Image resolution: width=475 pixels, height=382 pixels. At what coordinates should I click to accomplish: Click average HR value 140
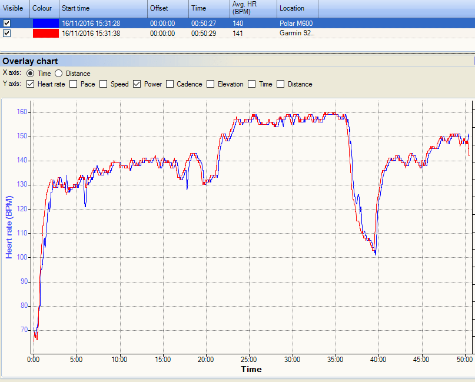coord(238,24)
